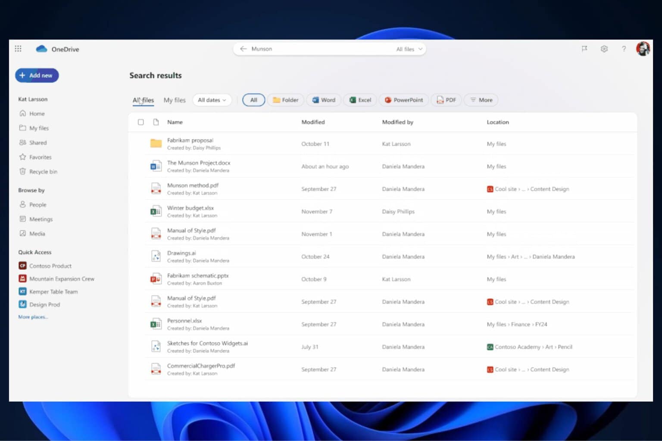Screen dimensions: 662x441
Task: Open Daniela Mandera folder location of Drawings.ai
Action: (x=553, y=256)
